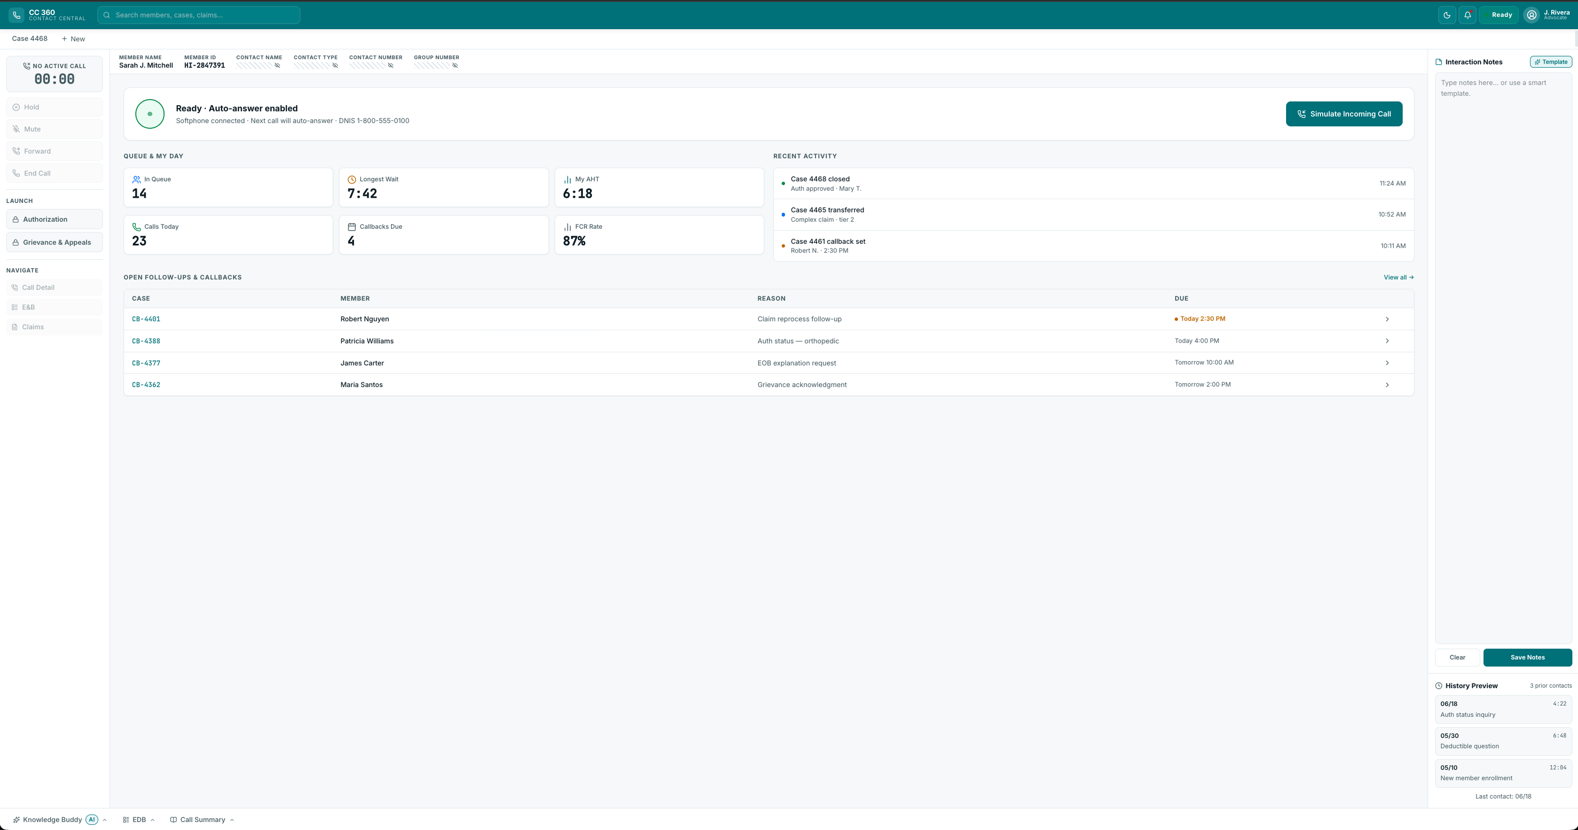Open case link CB-4377
The image size is (1578, 830).
(x=146, y=363)
